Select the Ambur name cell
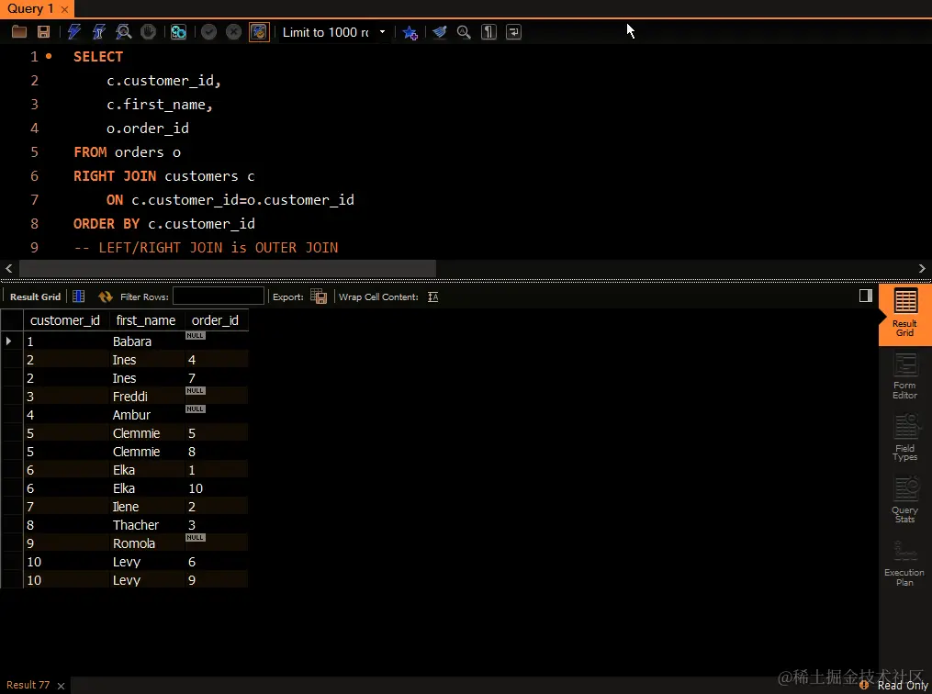Image resolution: width=932 pixels, height=694 pixels. (147, 415)
